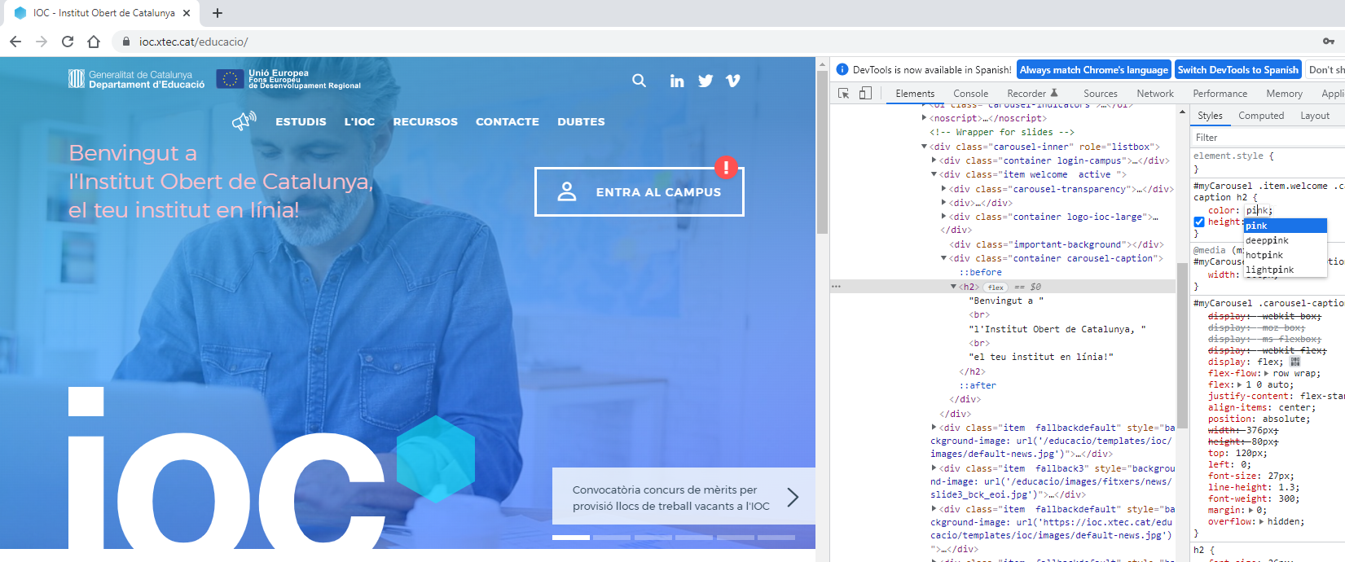Activate the inspect element picker icon
Screen dimensions: 1345x562
pos(844,94)
